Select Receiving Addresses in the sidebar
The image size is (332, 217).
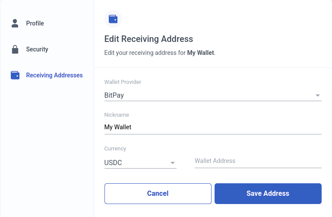point(54,75)
